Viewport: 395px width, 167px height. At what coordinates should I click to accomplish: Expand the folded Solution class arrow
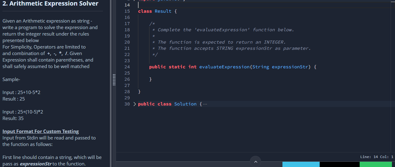[135, 104]
